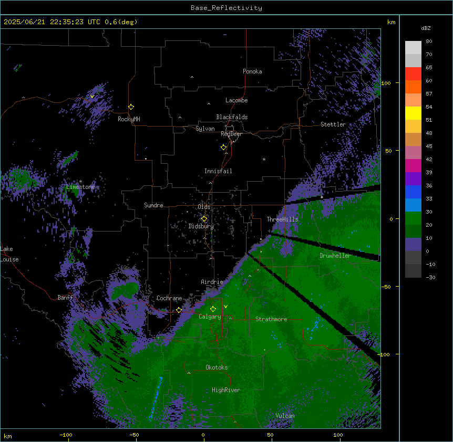The image size is (453, 442).
Task: Click the white asterisk above Limestone label
Action: [x=81, y=182]
